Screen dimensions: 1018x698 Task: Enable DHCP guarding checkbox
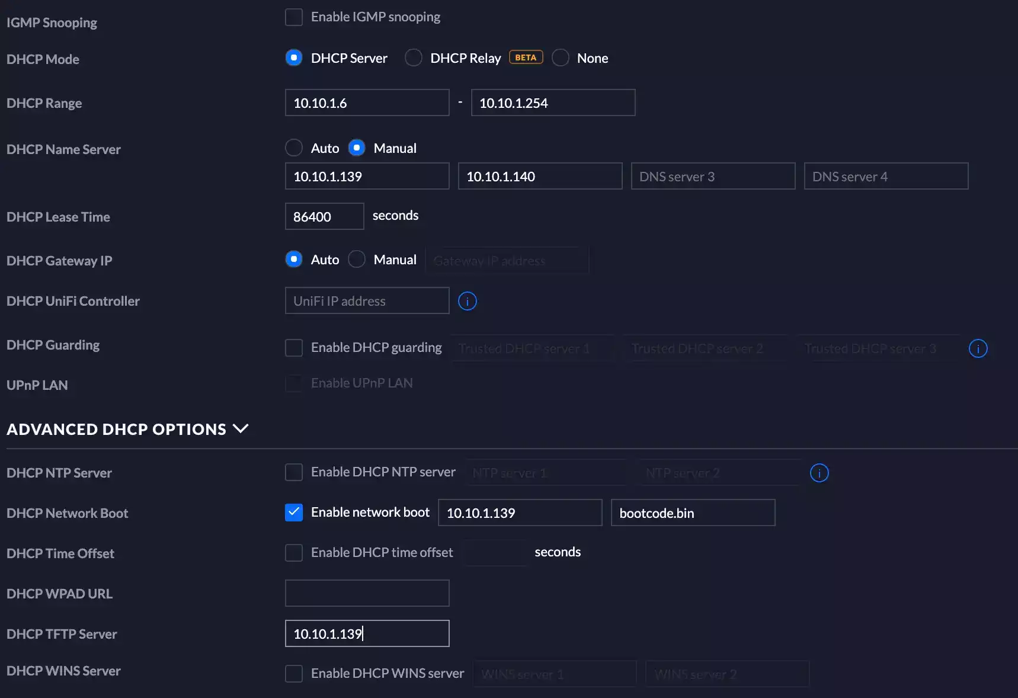click(294, 348)
